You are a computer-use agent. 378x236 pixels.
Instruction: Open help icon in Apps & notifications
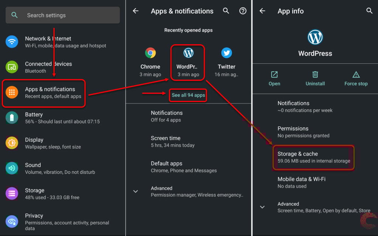click(x=243, y=11)
